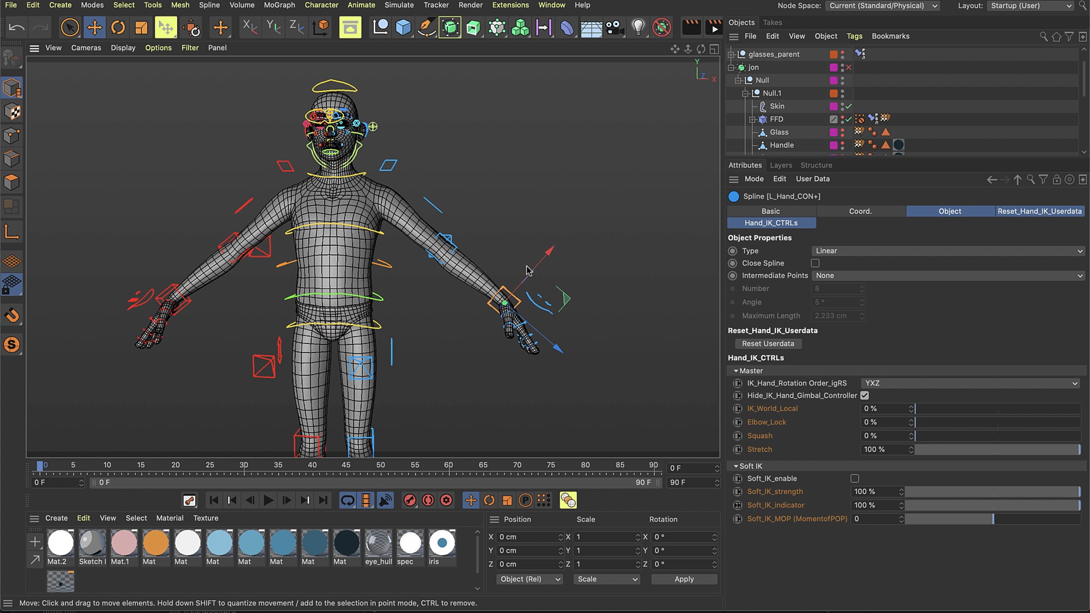Screen dimensions: 1090x613
Task: Toggle the Skin object enable checkmark
Action: click(849, 106)
